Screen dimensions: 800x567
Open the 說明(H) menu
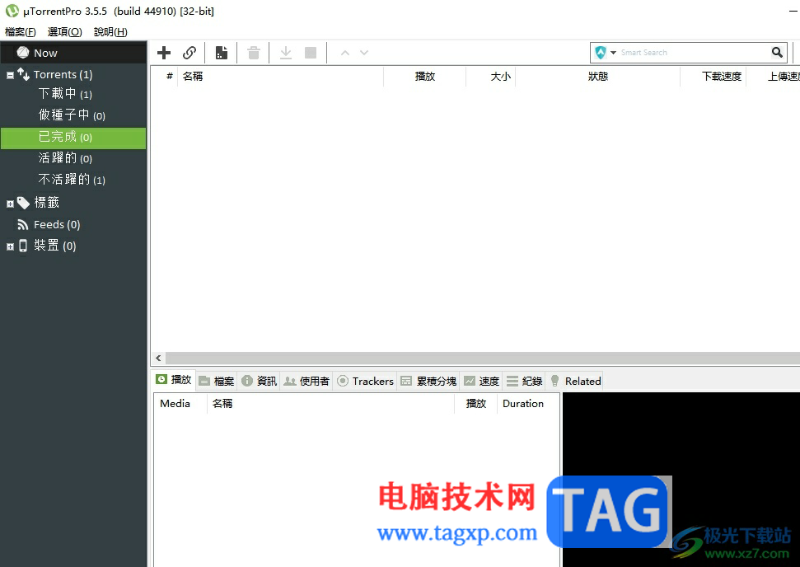tap(110, 31)
